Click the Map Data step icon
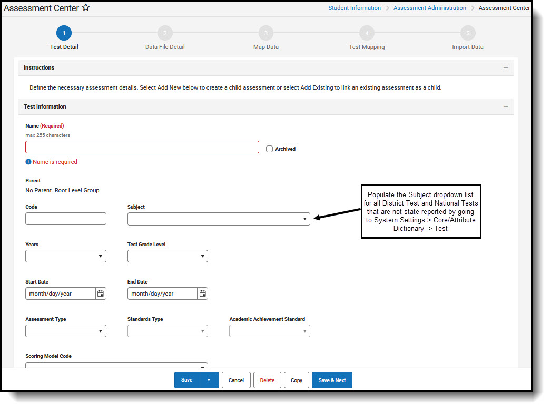 click(x=265, y=33)
